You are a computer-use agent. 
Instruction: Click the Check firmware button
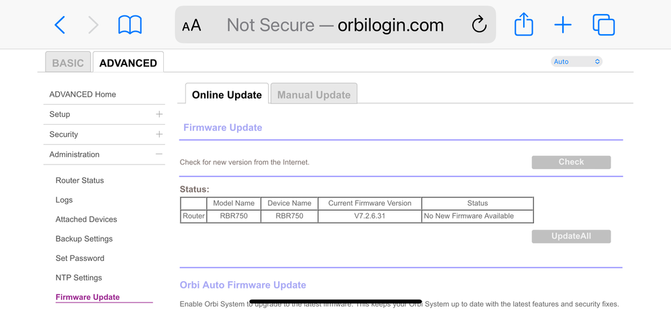pos(571,162)
